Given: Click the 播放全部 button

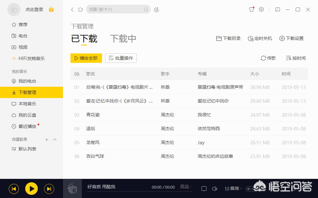Looking at the screenshot, I should click(86, 58).
